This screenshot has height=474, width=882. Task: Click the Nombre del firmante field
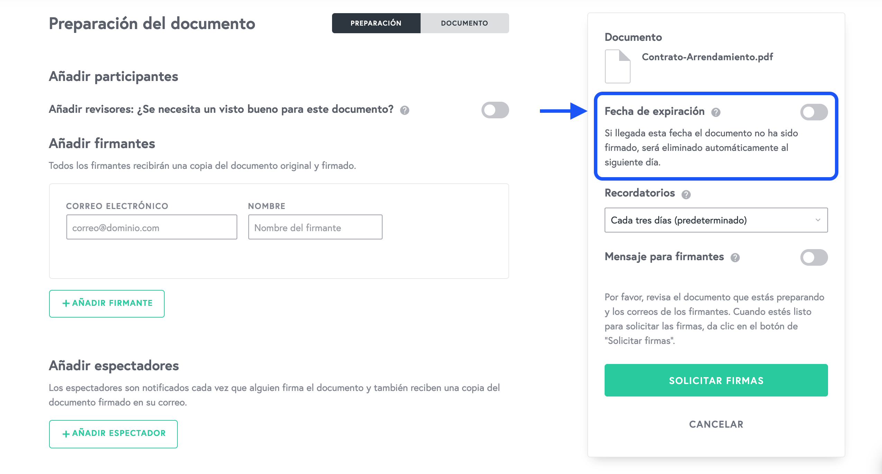coord(315,227)
